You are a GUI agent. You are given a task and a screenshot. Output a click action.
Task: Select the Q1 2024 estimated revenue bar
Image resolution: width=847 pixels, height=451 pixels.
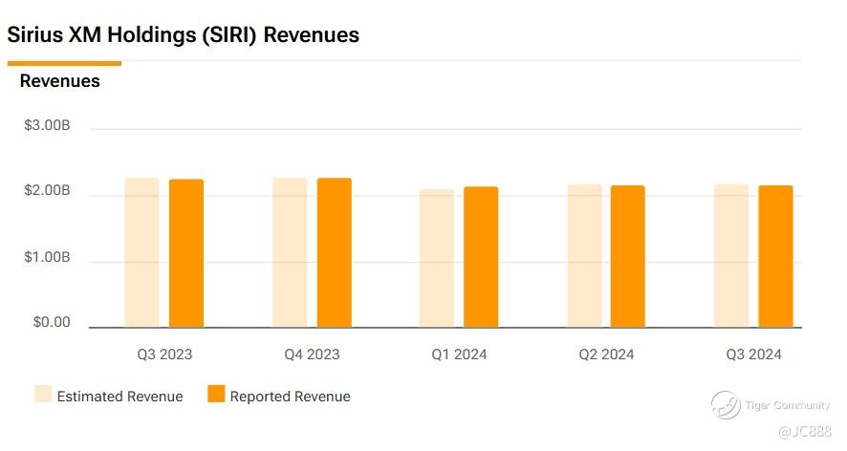tap(437, 258)
